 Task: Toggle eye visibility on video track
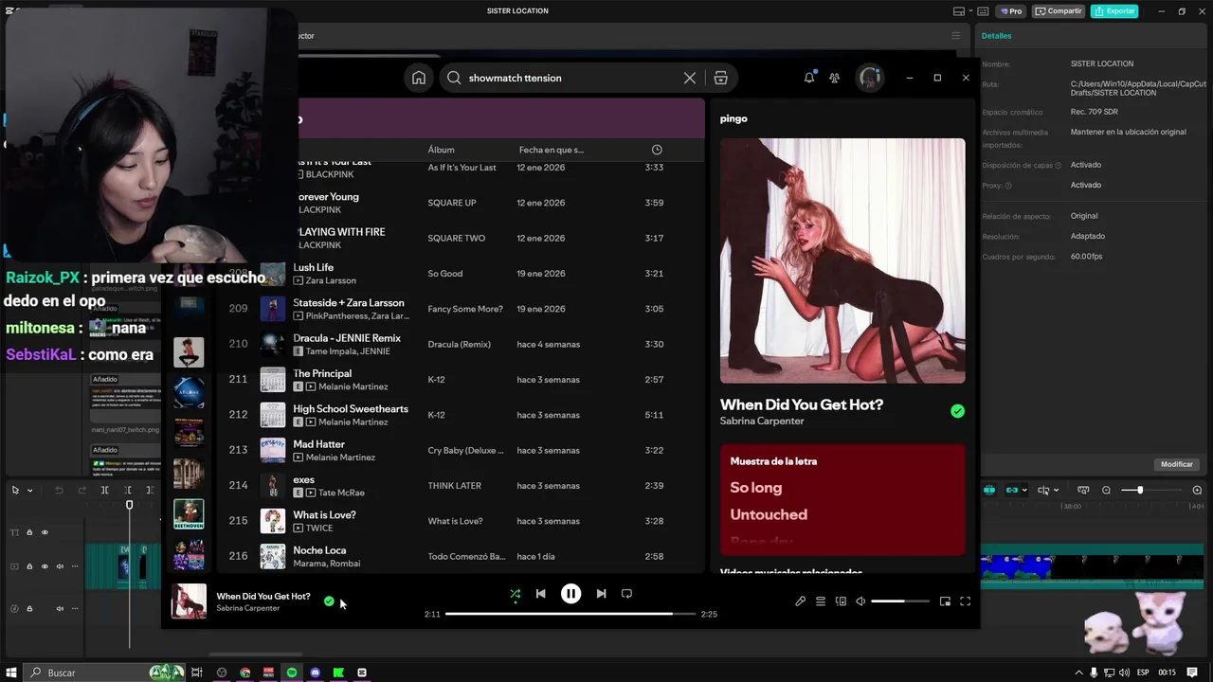tap(45, 566)
